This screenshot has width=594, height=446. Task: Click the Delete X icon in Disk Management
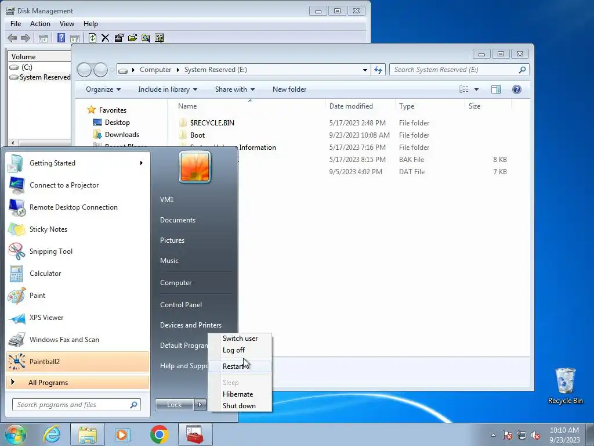pos(106,38)
